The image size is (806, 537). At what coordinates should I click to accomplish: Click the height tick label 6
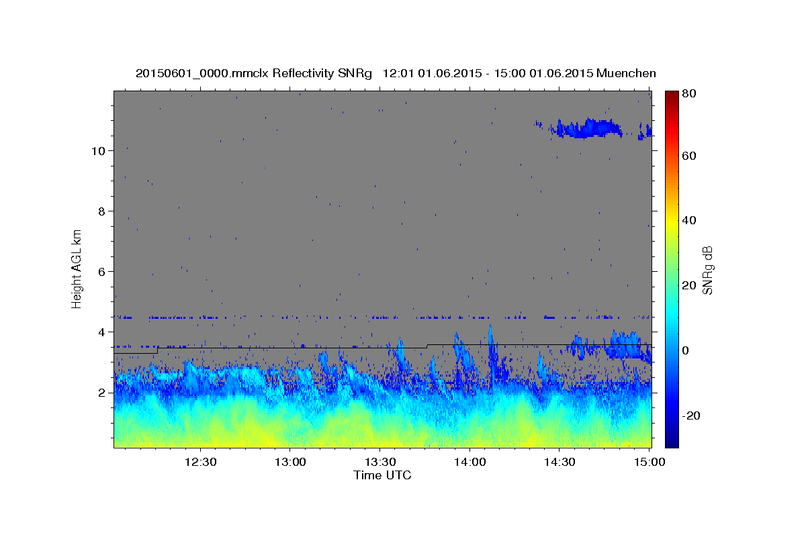101,271
